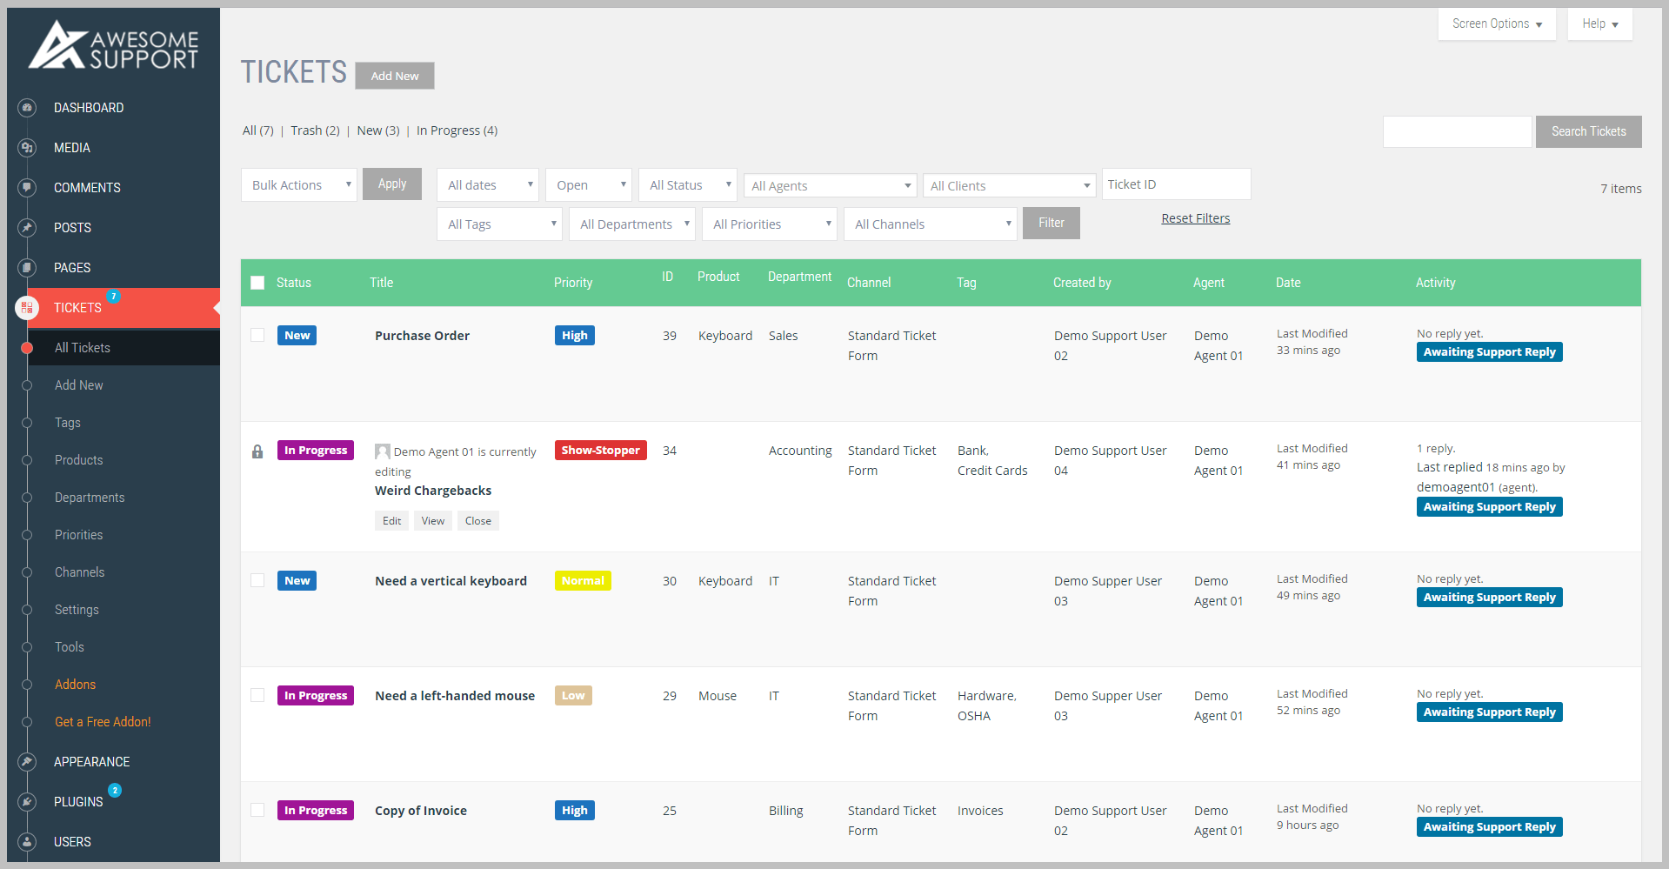Toggle the select-all tickets checkbox
This screenshot has width=1669, height=869.
click(257, 283)
